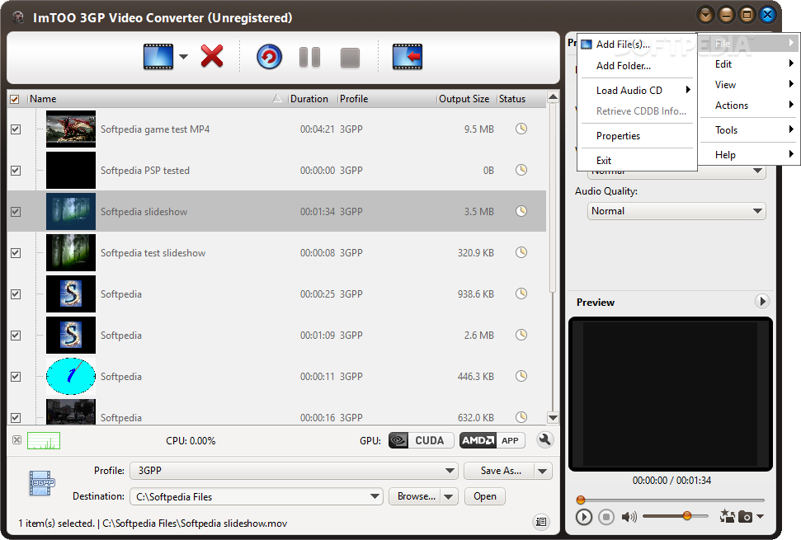Select the dragon thumbnail of game test MP4
This screenshot has height=540, width=801.
coord(70,129)
